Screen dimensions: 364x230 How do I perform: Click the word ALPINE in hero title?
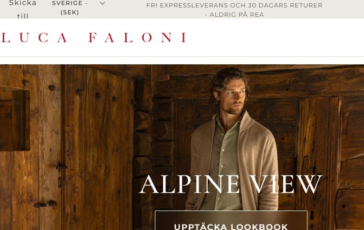(189, 184)
